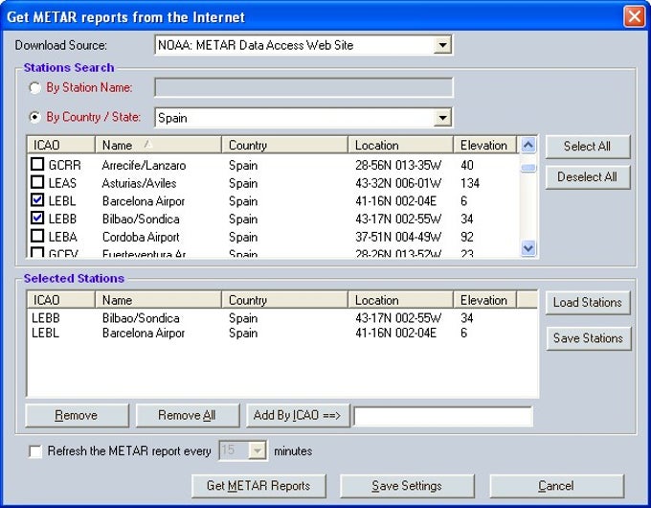651x508 pixels.
Task: Click Cordoba Airport station name
Action: [x=141, y=237]
